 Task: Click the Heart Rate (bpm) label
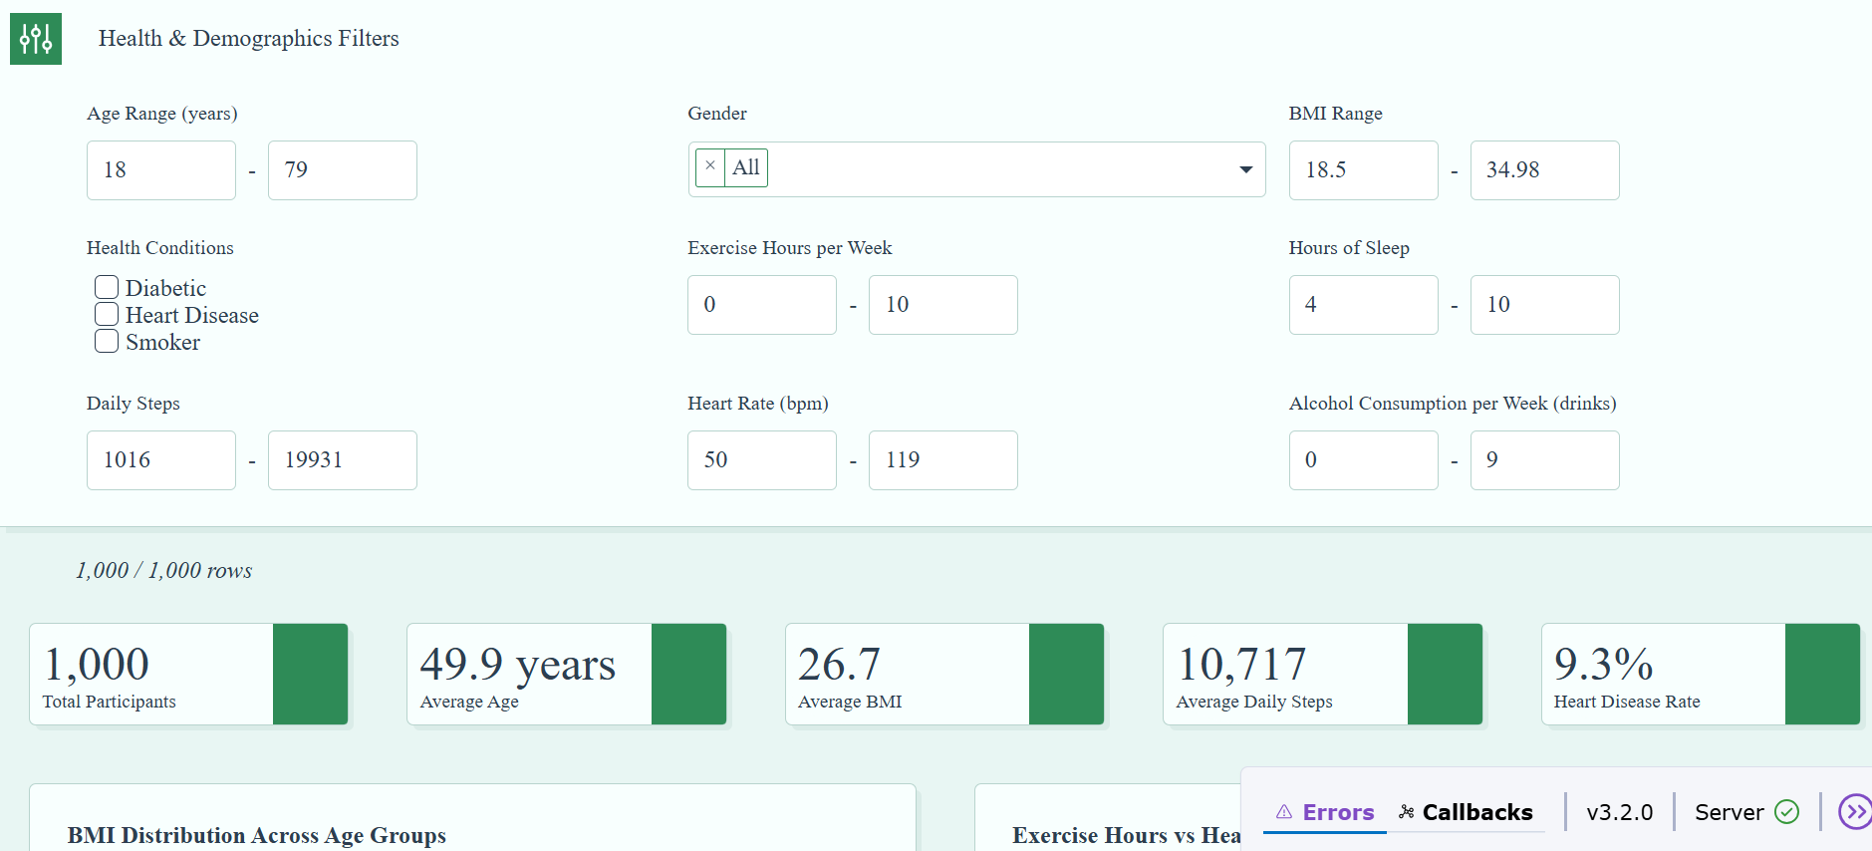pos(758,404)
